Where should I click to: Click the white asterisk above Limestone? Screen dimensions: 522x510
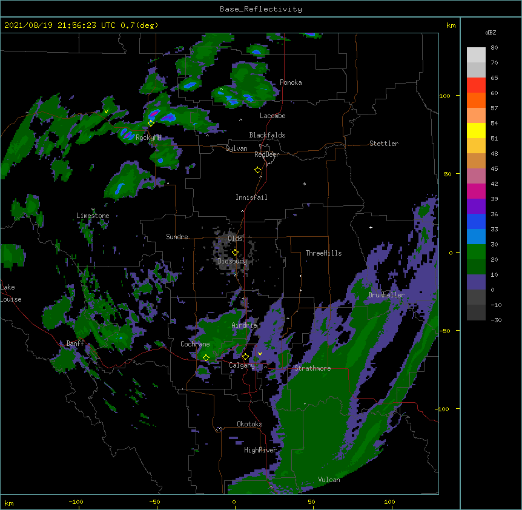click(93, 210)
